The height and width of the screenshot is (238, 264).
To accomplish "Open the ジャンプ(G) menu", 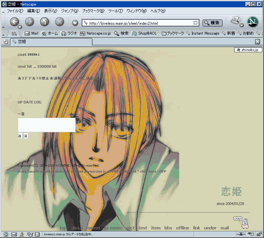I will coord(70,11).
